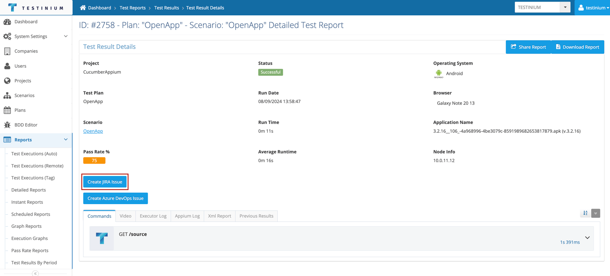Click the orange 75 pass rate badge
Viewport: 610px width, 276px height.
[x=94, y=160]
